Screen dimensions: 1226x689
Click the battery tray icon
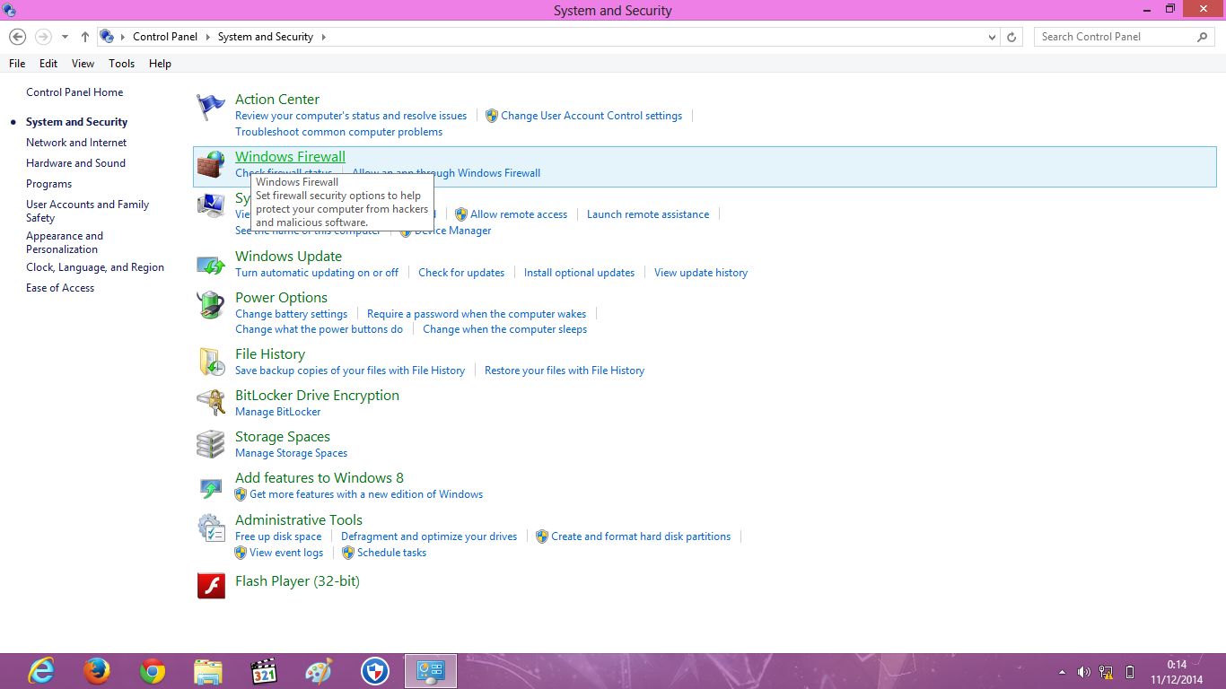[x=1130, y=672]
